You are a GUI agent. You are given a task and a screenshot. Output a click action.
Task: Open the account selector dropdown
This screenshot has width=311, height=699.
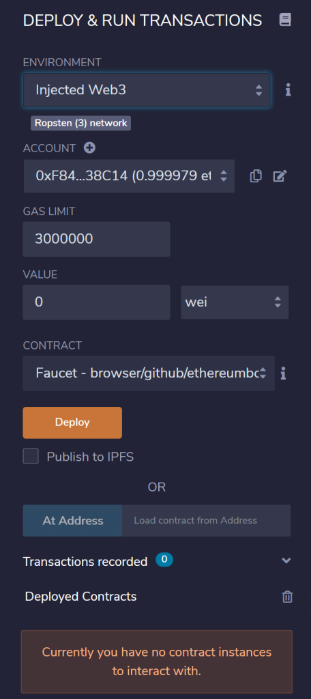click(129, 176)
